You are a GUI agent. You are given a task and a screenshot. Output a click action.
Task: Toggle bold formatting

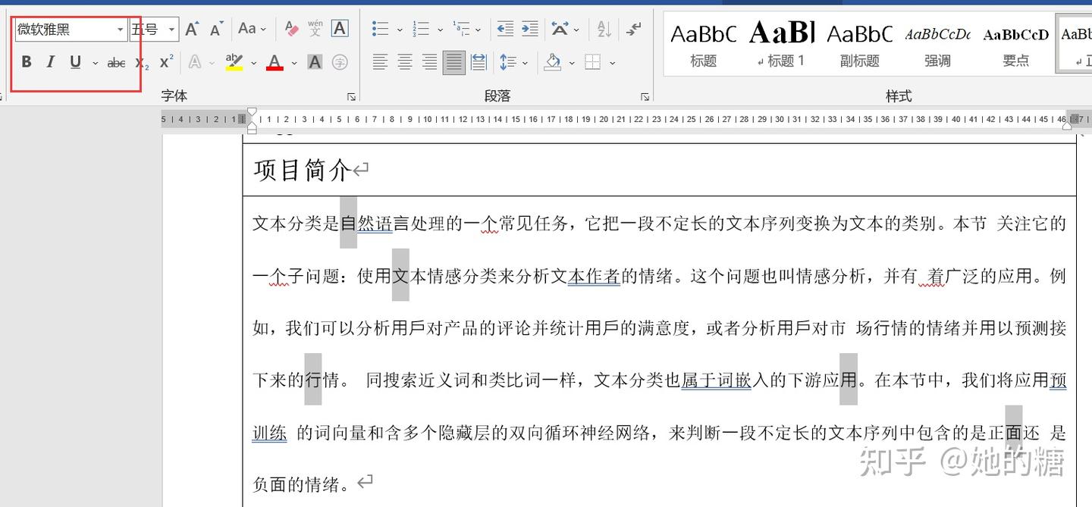click(x=26, y=62)
